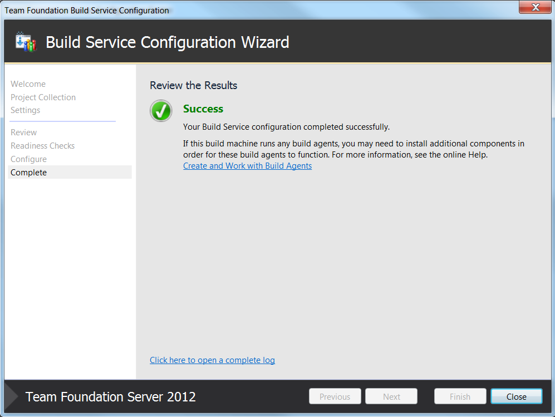Screen dimensions: 555x417
Task: Open the Create and Work with Build Agents link
Action: (247, 166)
